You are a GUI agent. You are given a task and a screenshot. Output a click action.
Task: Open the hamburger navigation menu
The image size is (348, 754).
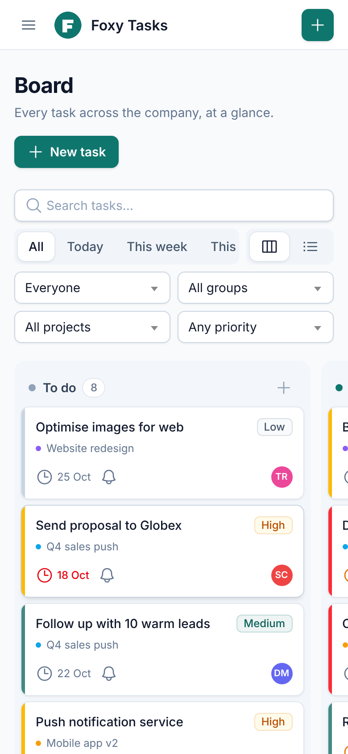tap(29, 25)
